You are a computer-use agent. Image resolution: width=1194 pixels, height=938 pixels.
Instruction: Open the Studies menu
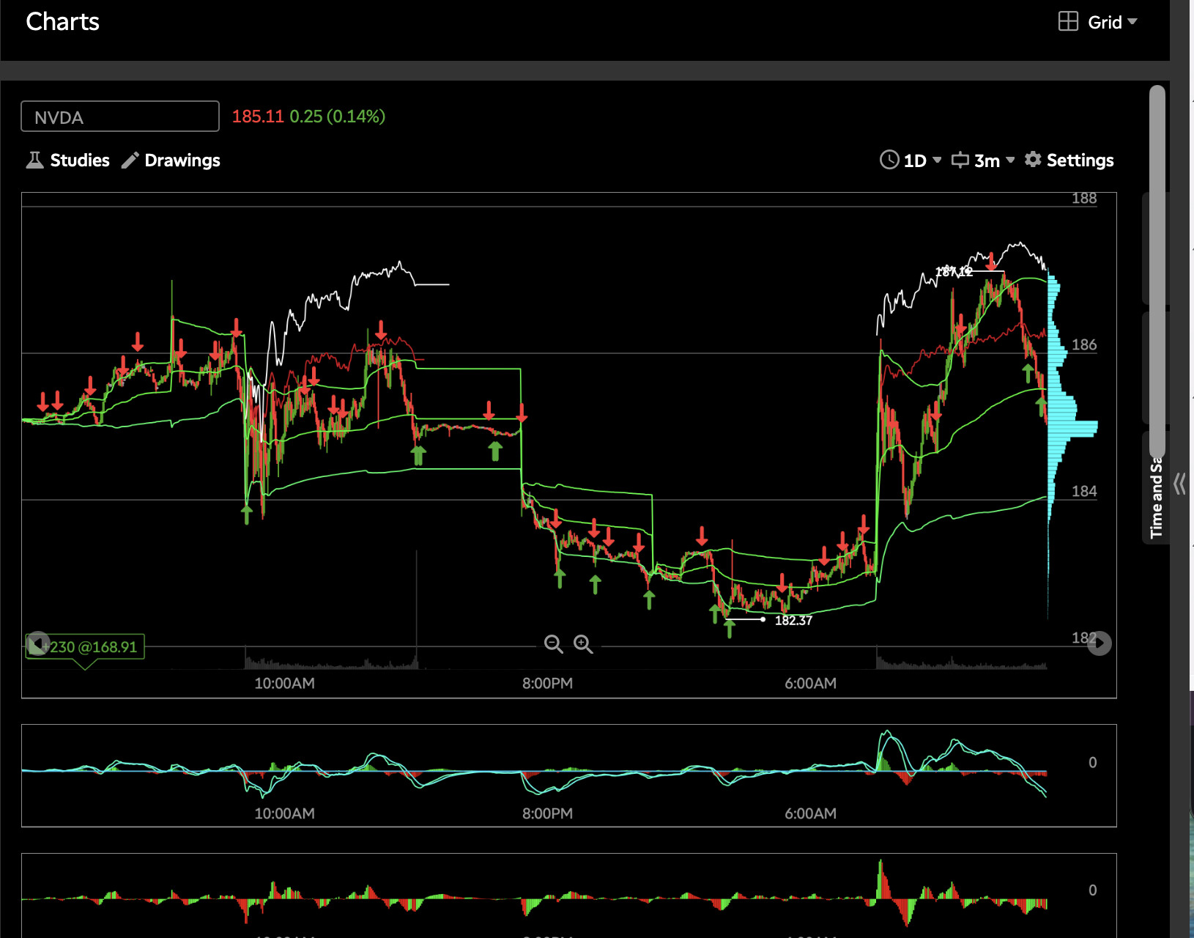tap(68, 160)
